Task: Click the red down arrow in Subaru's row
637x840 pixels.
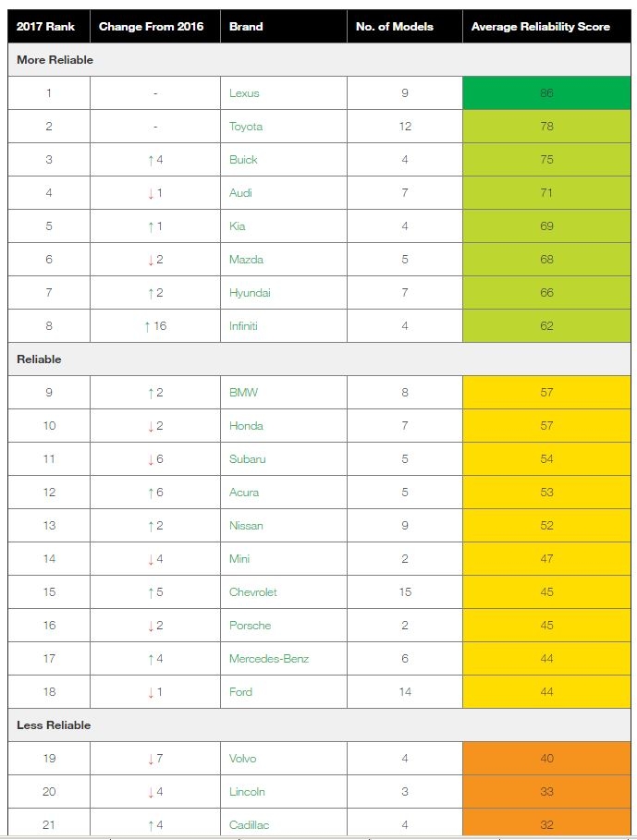Action: [151, 459]
